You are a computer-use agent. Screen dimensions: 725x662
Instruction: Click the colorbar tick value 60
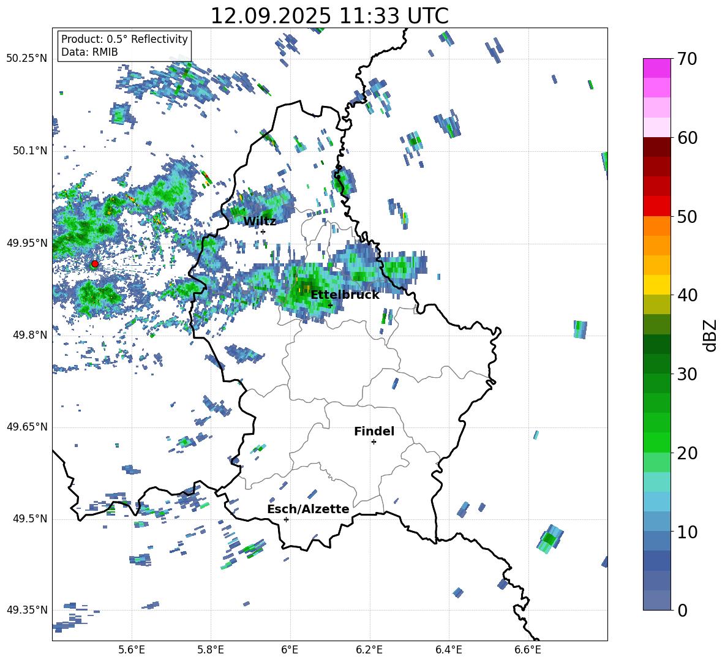point(687,138)
